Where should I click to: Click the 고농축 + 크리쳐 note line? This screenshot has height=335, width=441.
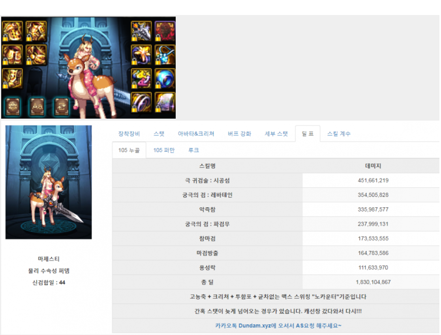[278, 297]
